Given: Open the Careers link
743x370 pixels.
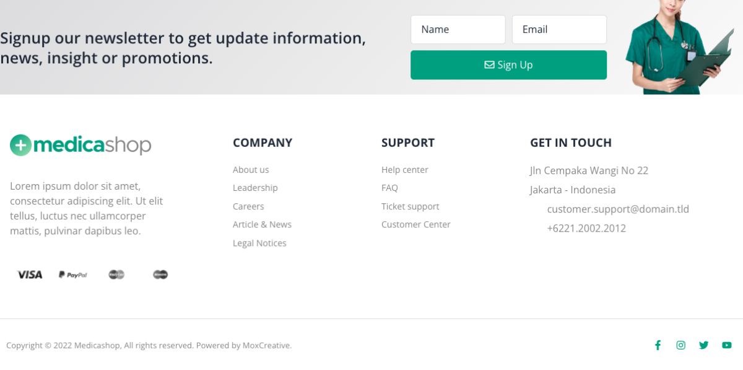Looking at the screenshot, I should click(x=248, y=206).
